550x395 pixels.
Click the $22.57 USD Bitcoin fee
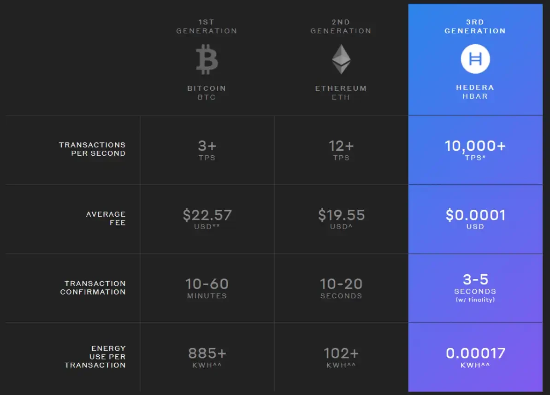207,219
